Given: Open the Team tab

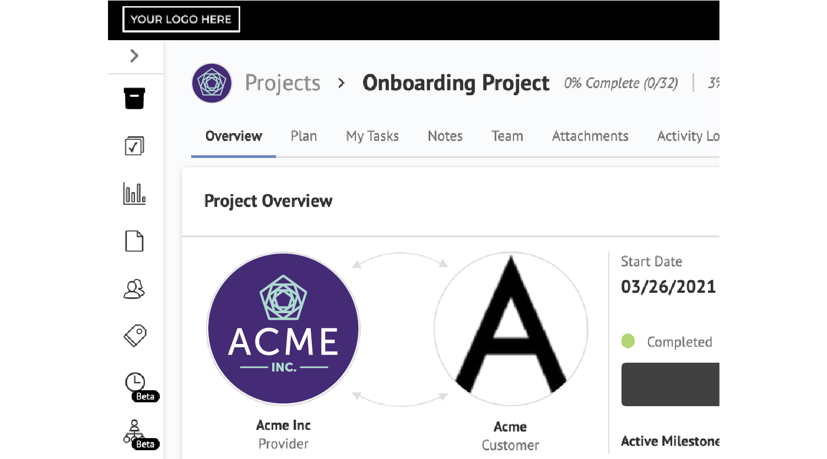Looking at the screenshot, I should (507, 136).
